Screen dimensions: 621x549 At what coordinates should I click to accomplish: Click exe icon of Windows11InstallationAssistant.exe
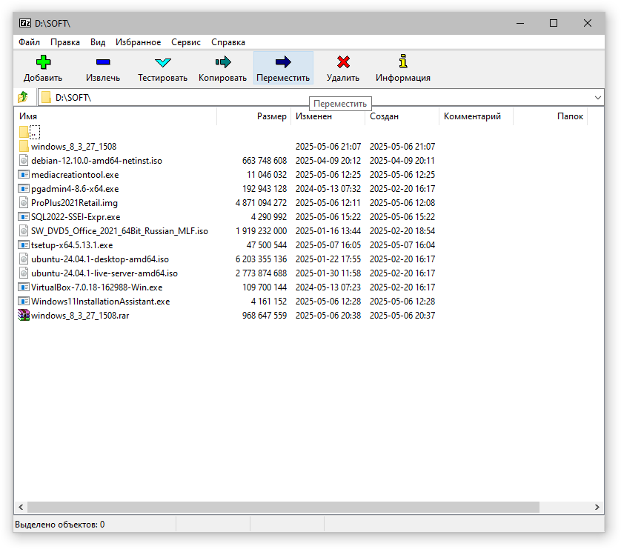coord(24,302)
